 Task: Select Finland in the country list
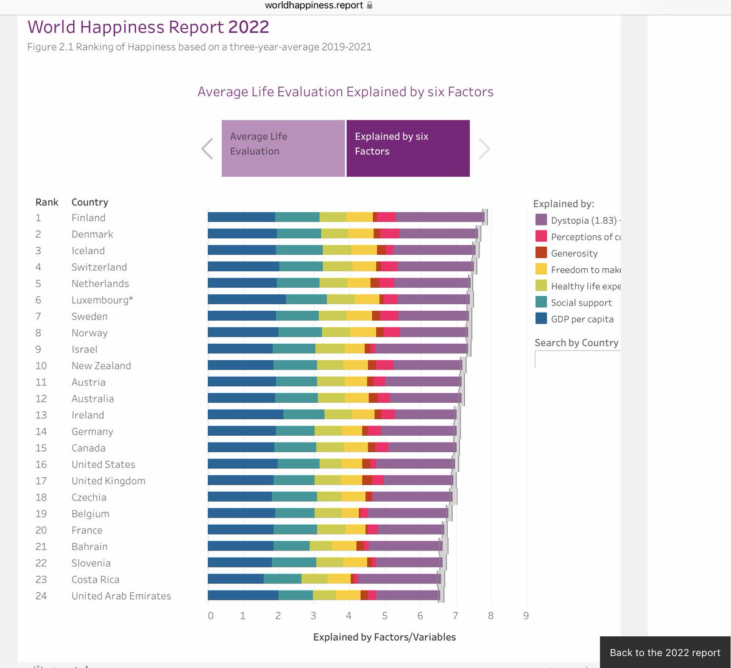pos(88,218)
